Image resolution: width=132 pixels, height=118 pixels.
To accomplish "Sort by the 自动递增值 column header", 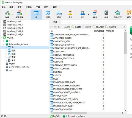I will pos(99,31).
